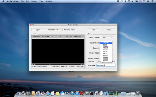This screenshot has height=97, width=156.
Task: Pause the preview playback
Action: click(35, 64)
